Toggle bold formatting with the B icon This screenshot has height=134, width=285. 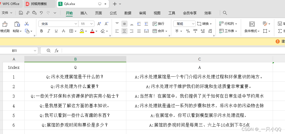pyautogui.click(x=41, y=31)
